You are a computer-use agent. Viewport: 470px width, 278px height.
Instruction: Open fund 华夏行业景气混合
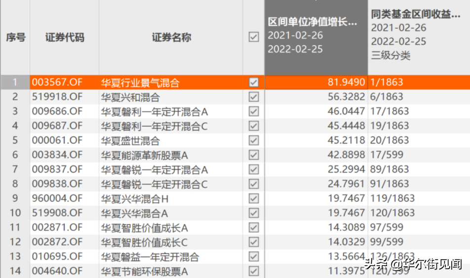click(x=140, y=83)
